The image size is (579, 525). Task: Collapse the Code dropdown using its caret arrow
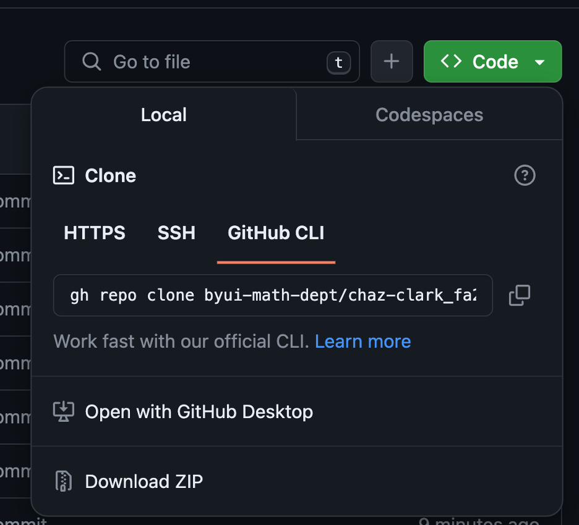point(539,62)
